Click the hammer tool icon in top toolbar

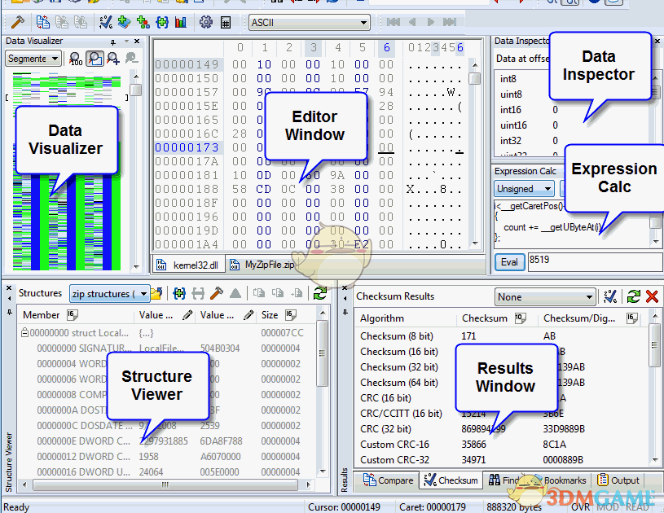click(17, 22)
